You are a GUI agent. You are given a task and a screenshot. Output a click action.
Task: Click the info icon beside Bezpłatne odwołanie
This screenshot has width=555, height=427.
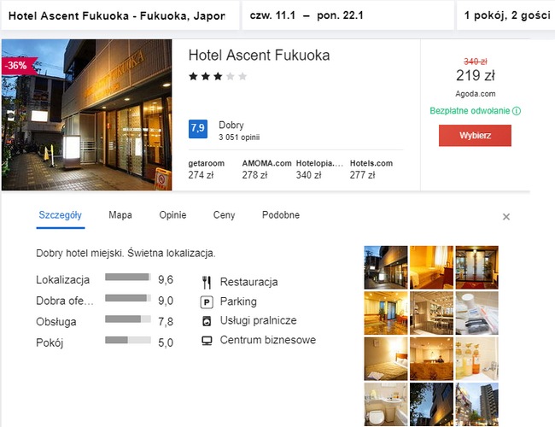point(517,111)
